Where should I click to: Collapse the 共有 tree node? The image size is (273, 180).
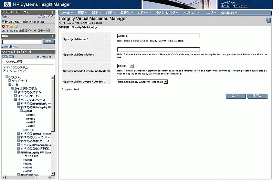tap(10, 84)
